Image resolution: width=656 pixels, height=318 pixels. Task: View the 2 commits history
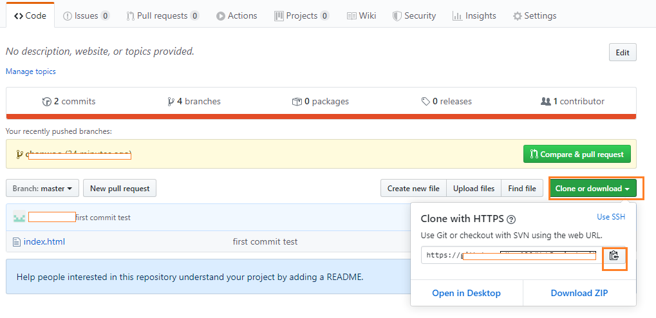69,101
